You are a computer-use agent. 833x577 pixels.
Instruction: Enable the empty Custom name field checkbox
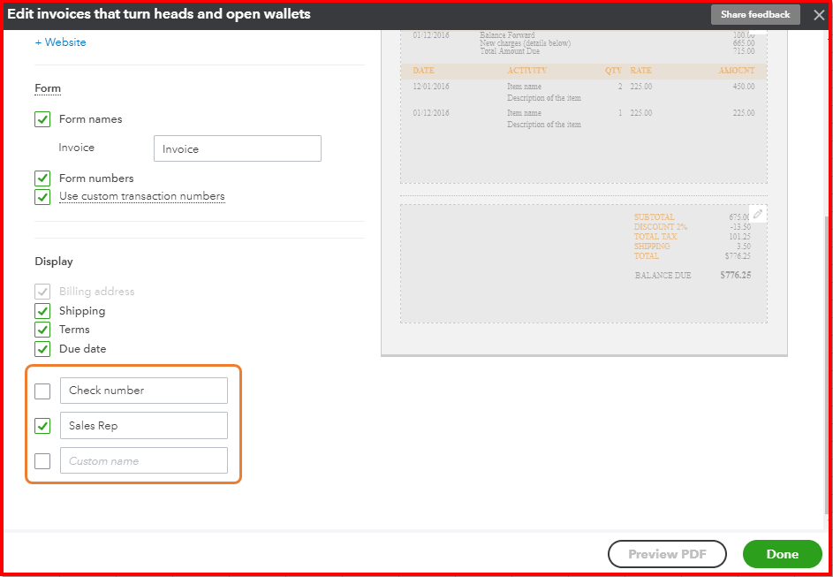coord(42,460)
